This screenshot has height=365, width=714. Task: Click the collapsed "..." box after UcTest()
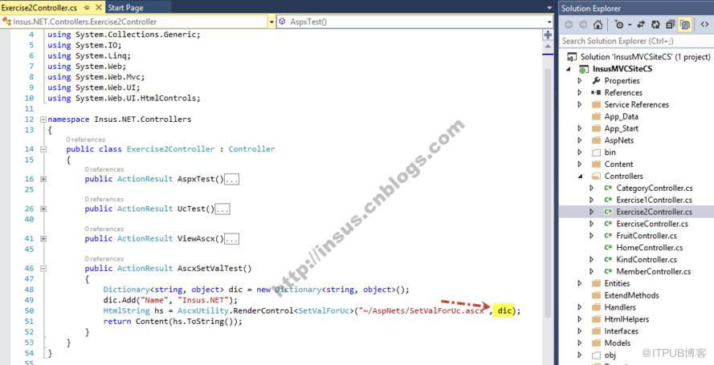coord(222,209)
